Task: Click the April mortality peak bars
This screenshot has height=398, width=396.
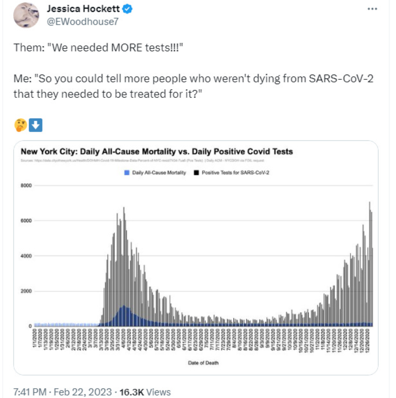Action: click(124, 316)
